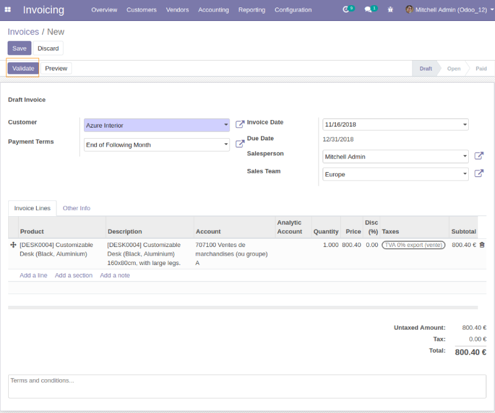Open the Invoice Date picker dropdown
Viewport: 495px width, 413px height.
click(x=465, y=125)
